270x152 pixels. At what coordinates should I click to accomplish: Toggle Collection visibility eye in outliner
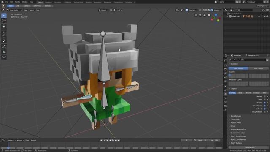coord(259,16)
